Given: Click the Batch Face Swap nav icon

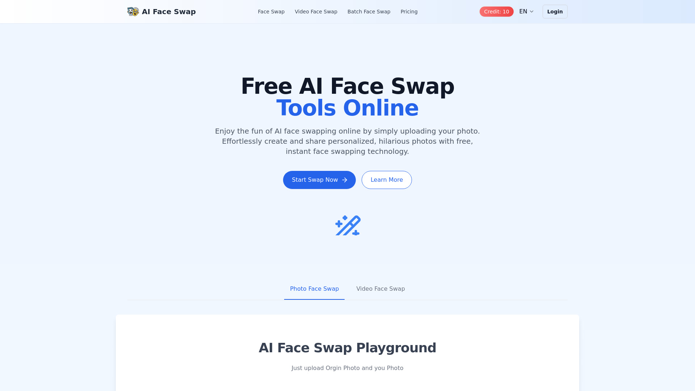Looking at the screenshot, I should click(369, 12).
